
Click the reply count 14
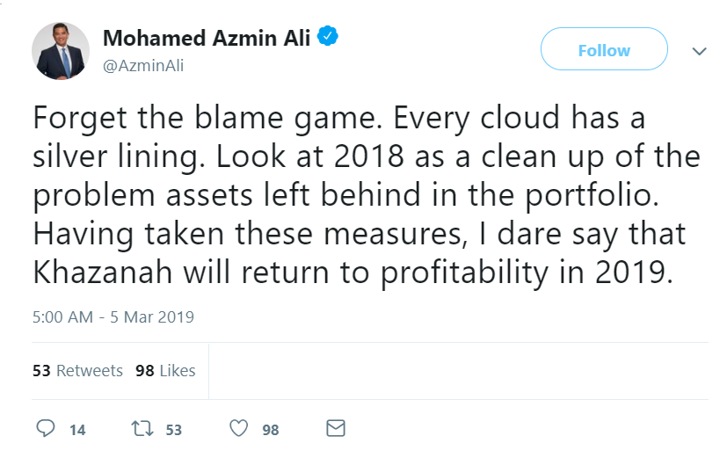pos(77,430)
